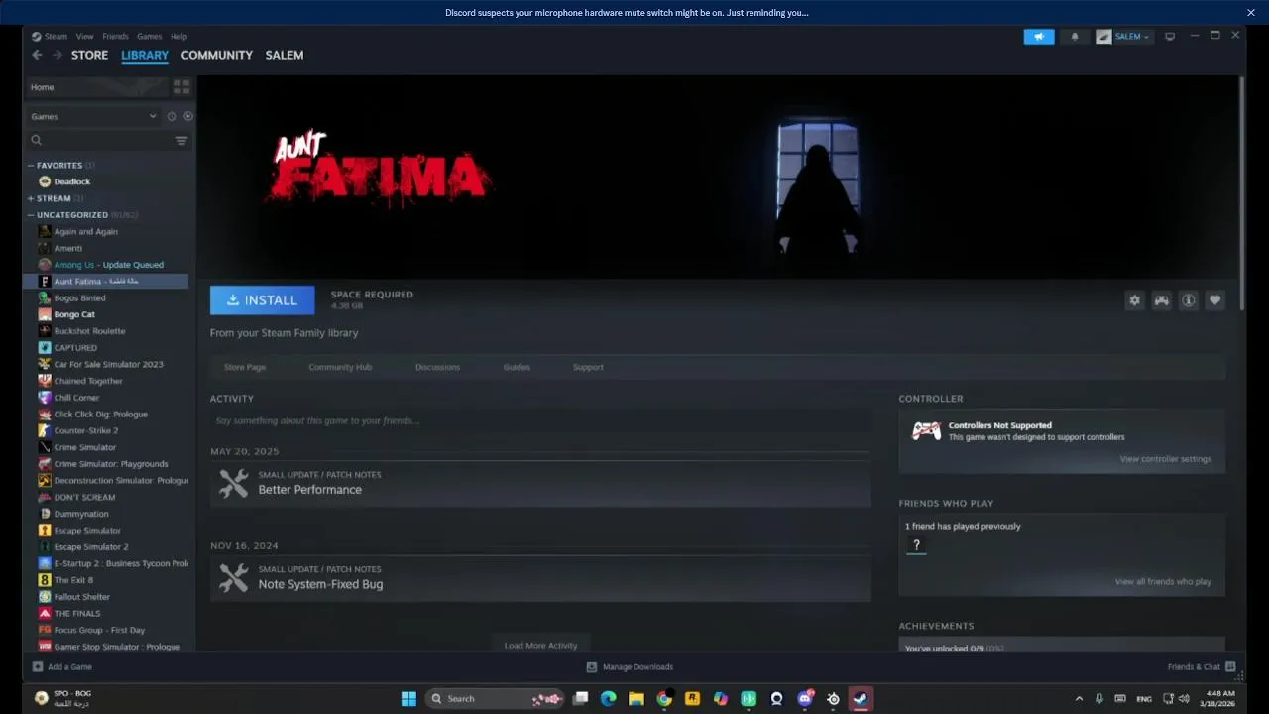
Task: Go to the COMMUNITY tab
Action: tap(217, 55)
